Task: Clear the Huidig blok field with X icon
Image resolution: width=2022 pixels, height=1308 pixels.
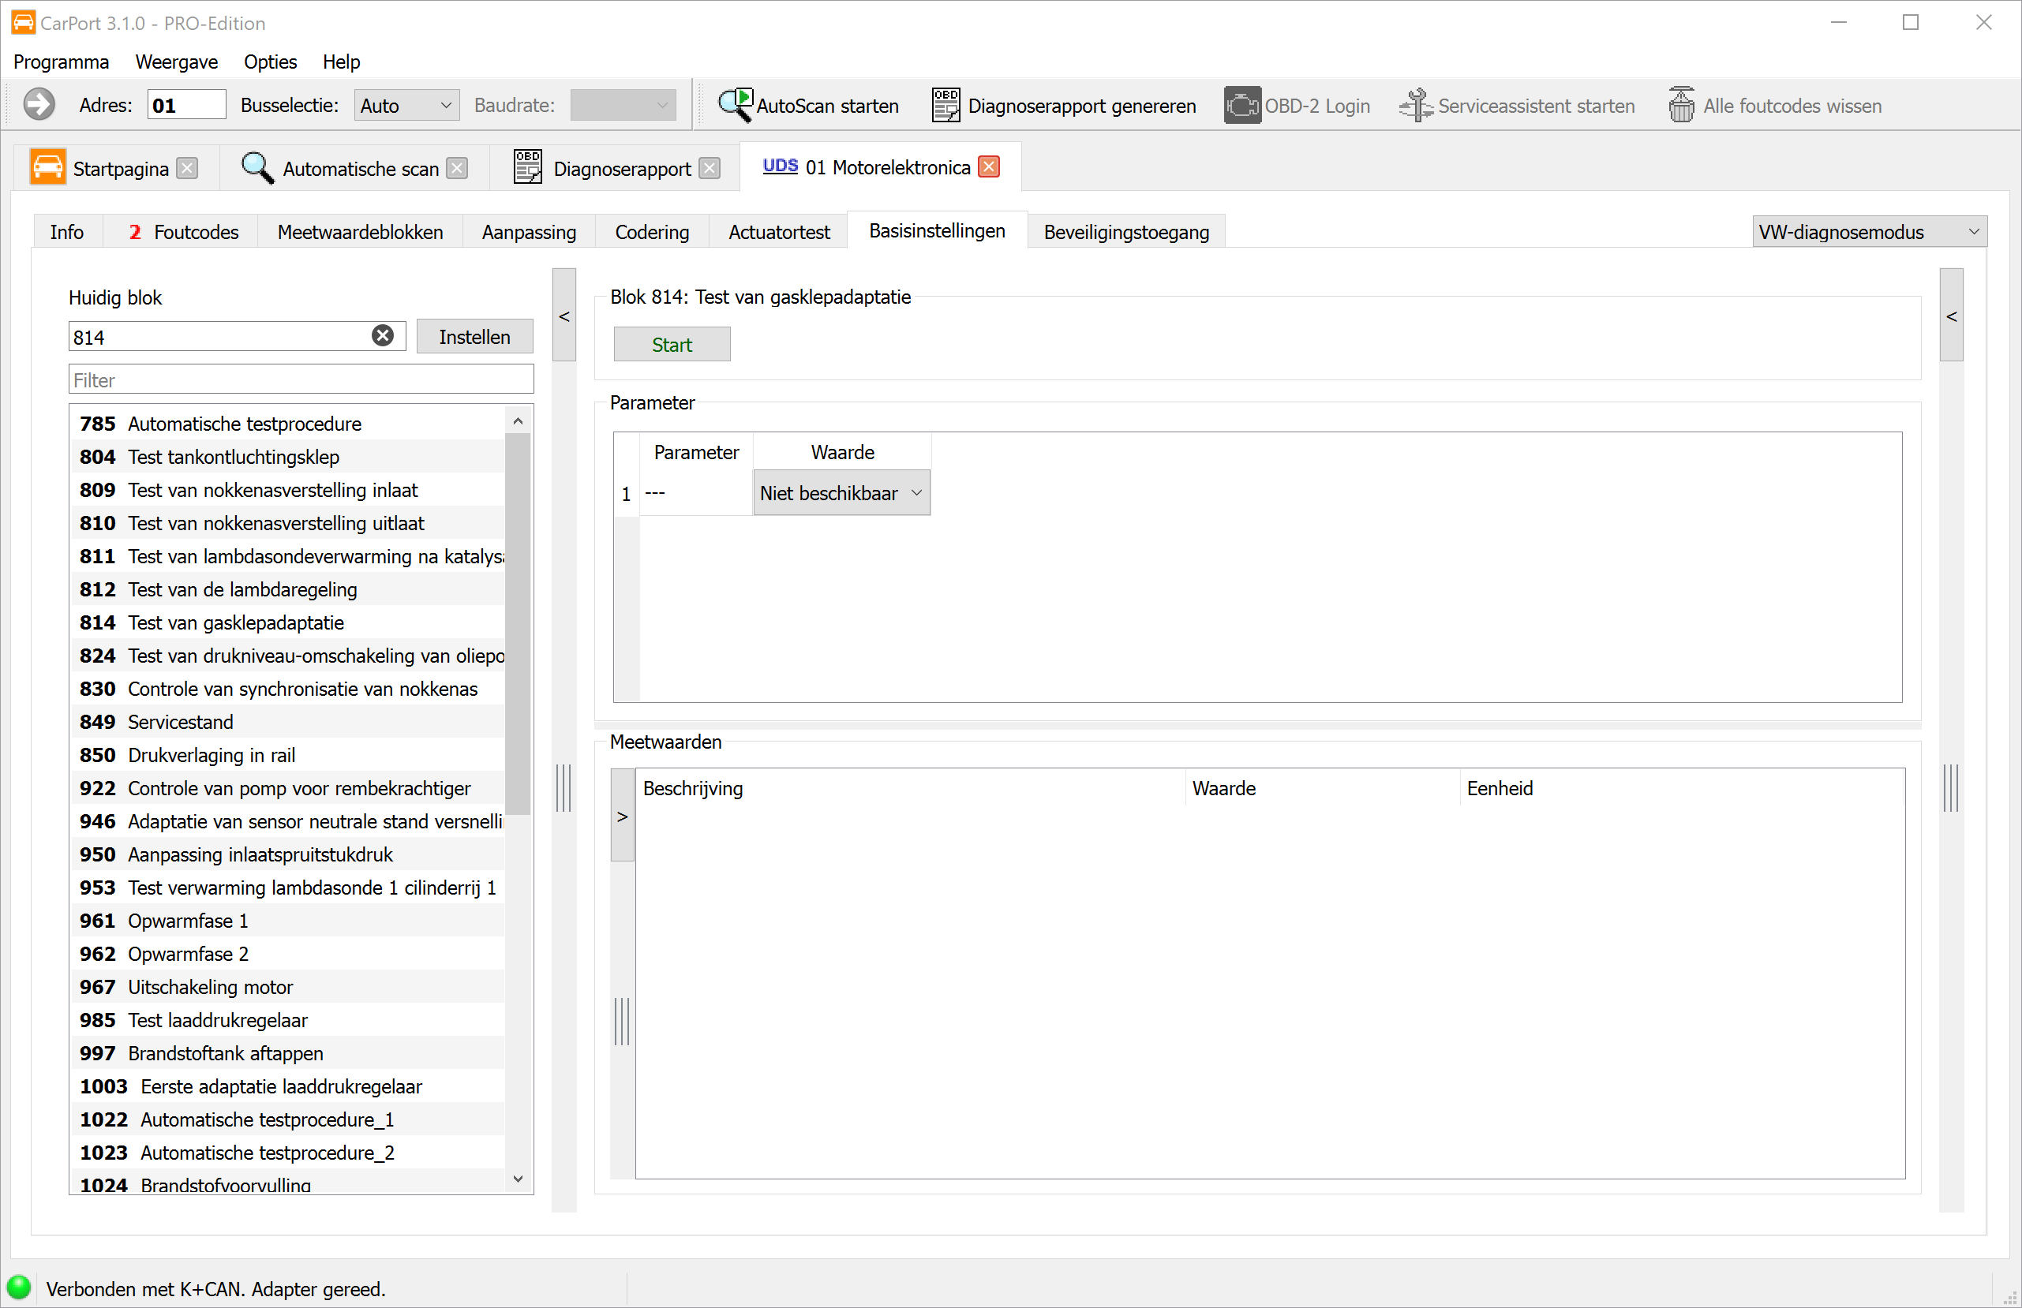Action: pyautogui.click(x=383, y=336)
